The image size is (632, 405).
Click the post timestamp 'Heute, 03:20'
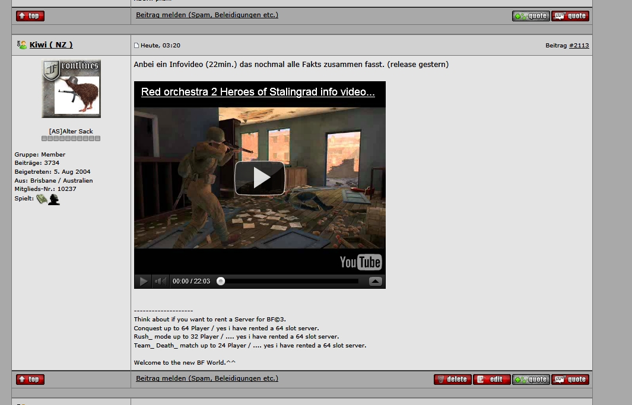160,46
